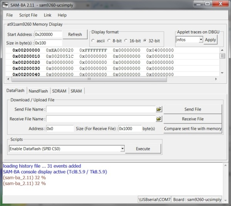Minimize the SAM-BA window

[x=198, y=4]
